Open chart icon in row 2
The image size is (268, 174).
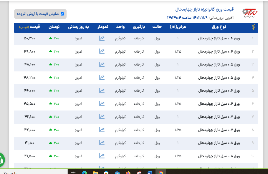coord(102,51)
